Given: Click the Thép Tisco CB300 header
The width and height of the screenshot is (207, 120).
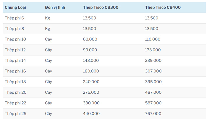Looking at the screenshot, I should [101, 7].
